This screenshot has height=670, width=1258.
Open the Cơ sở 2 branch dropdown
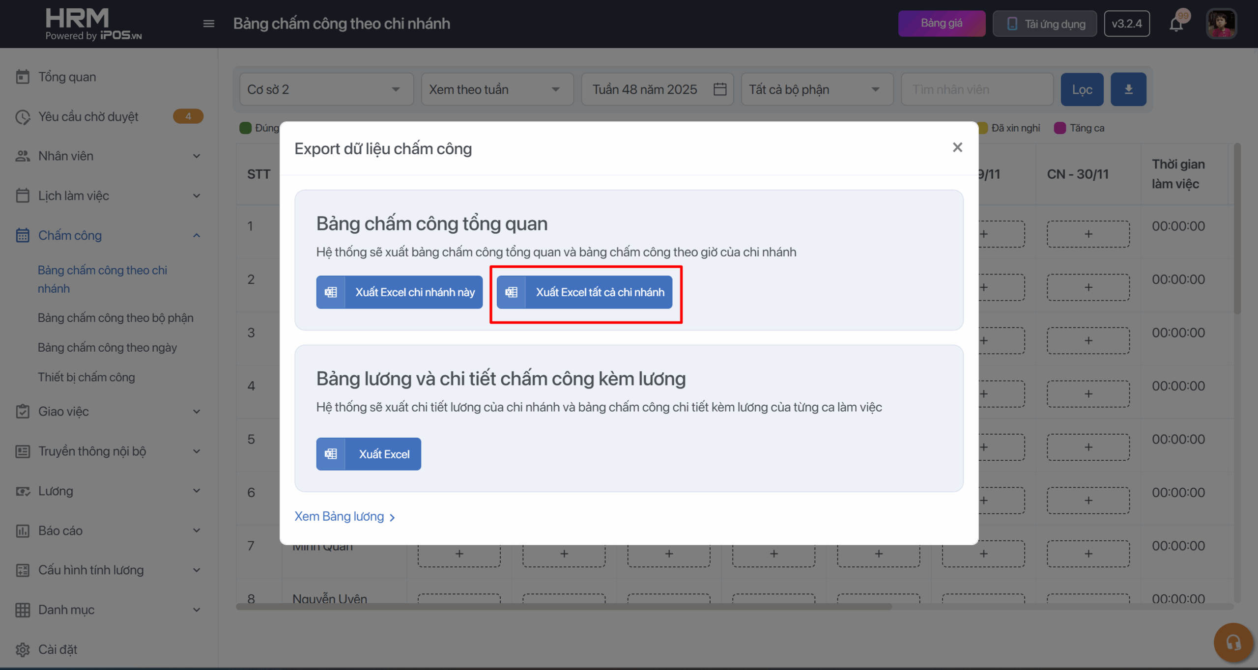tap(326, 89)
